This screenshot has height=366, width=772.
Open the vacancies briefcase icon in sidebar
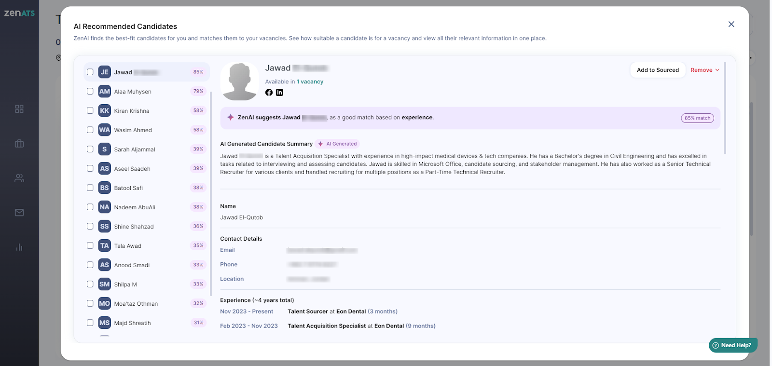coord(19,144)
